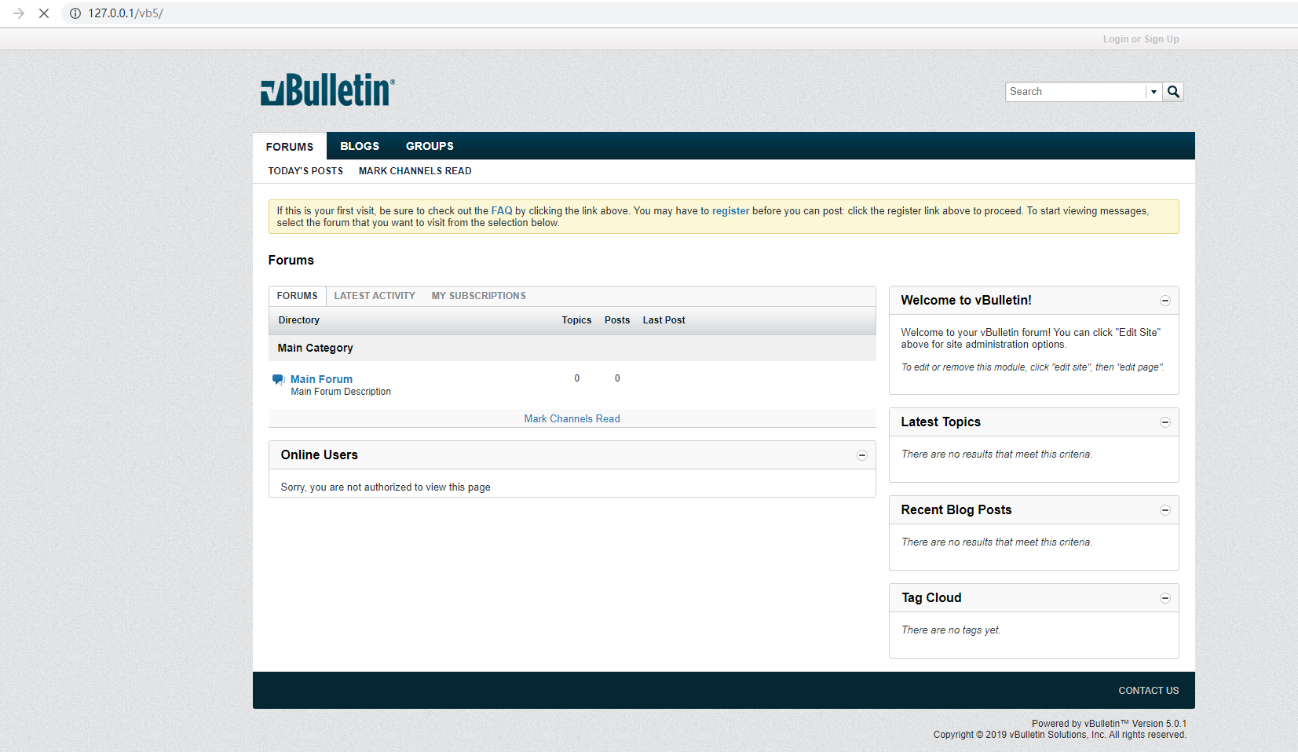The width and height of the screenshot is (1298, 752).
Task: Click Login or Sign Up link
Action: coord(1140,39)
